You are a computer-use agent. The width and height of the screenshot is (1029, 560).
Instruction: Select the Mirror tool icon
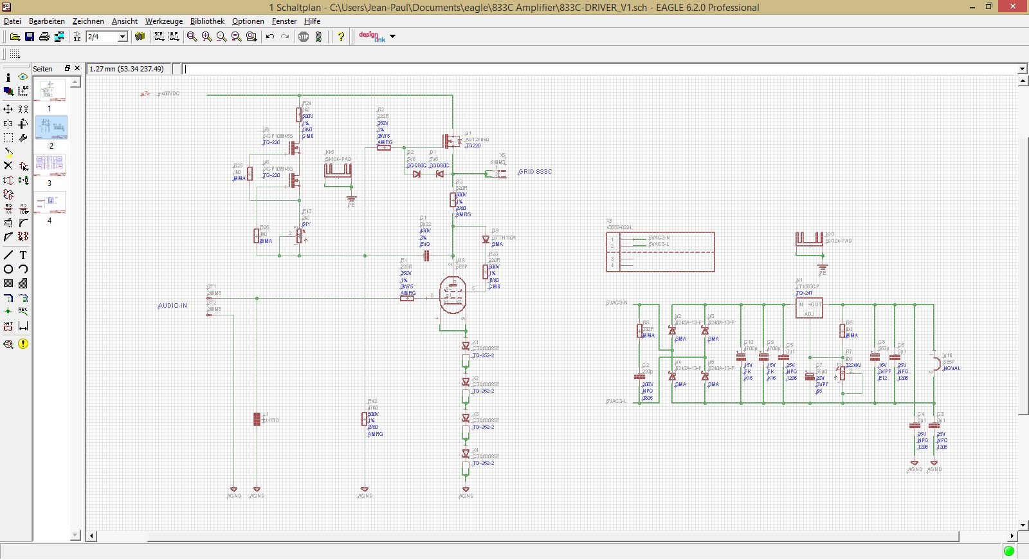coord(8,124)
